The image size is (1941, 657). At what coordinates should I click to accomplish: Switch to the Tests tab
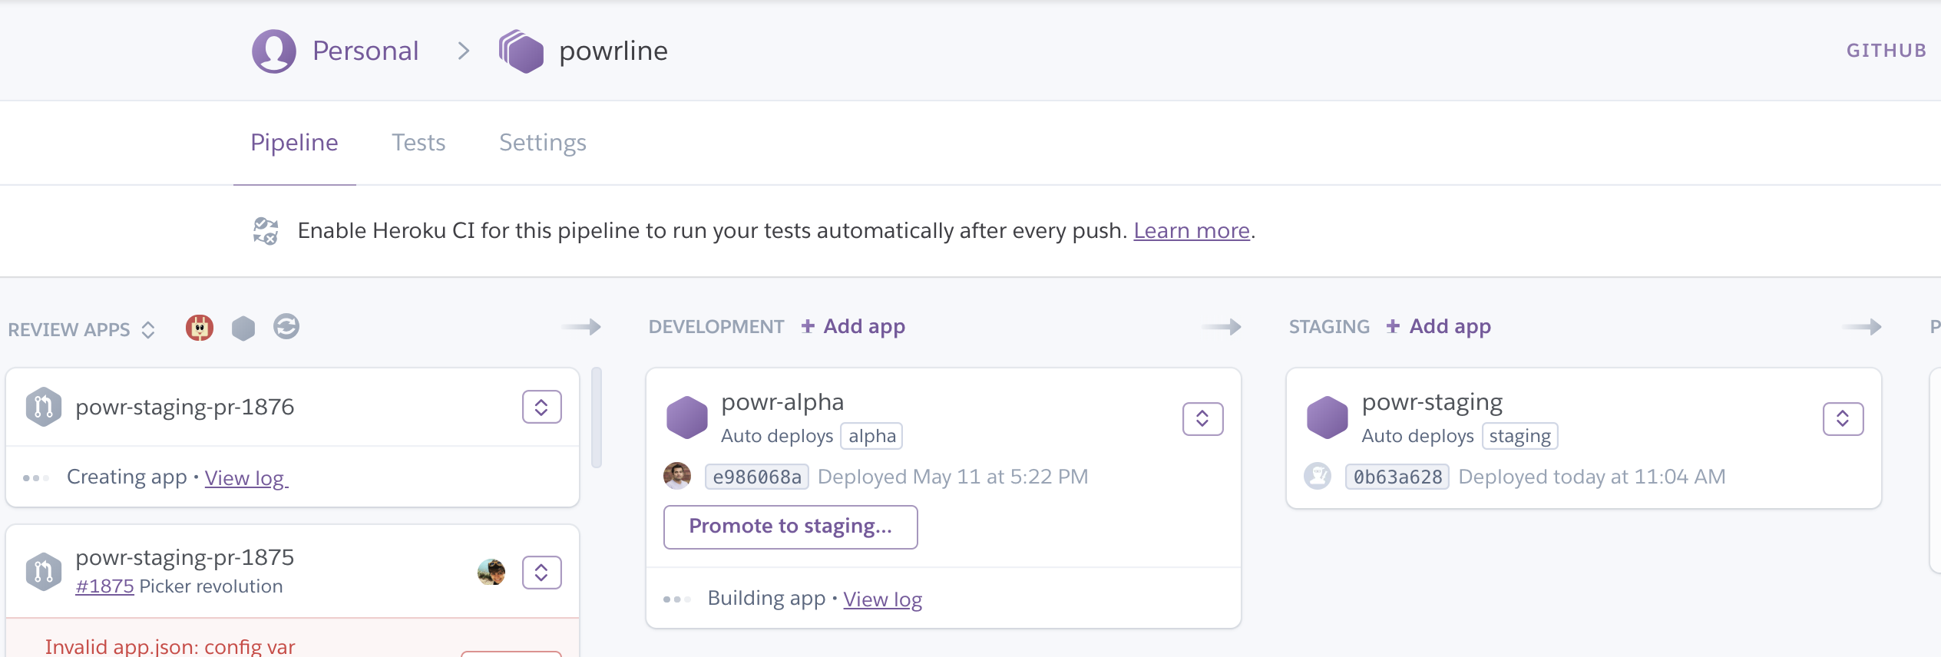(419, 143)
